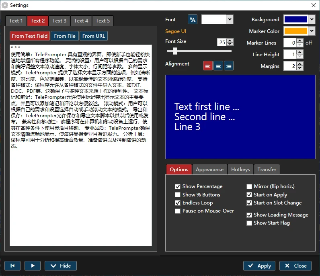The width and height of the screenshot is (320, 276).
Task: Click the Apply button
Action: click(259, 266)
